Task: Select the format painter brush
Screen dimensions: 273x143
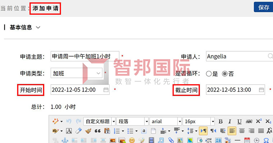Action: (88, 131)
